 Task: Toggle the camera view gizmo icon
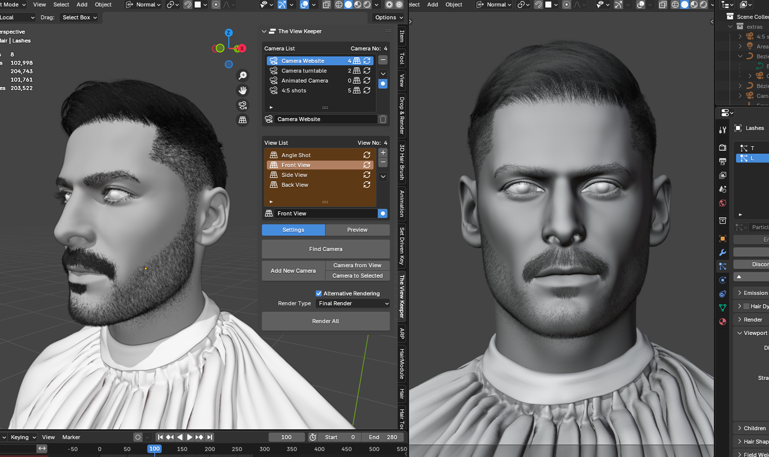(x=243, y=105)
